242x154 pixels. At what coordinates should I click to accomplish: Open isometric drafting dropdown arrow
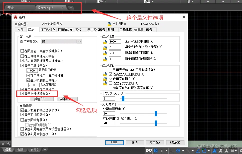(193, 151)
